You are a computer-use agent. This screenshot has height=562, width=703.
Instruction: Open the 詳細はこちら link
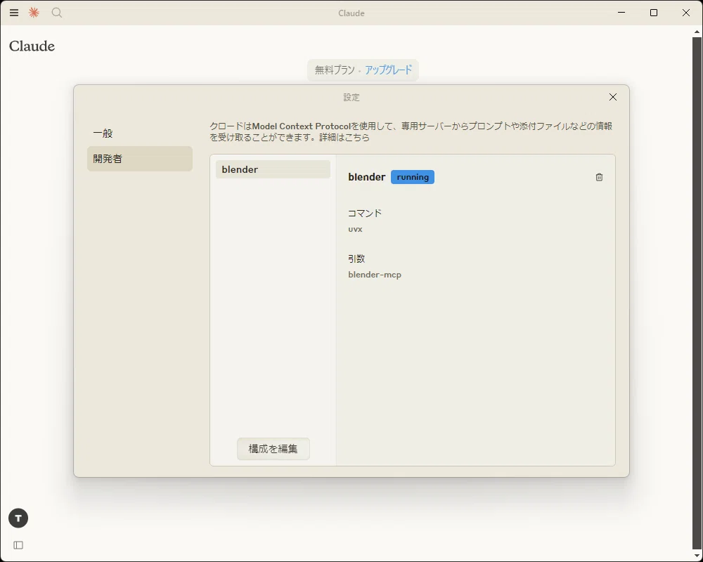click(x=344, y=138)
